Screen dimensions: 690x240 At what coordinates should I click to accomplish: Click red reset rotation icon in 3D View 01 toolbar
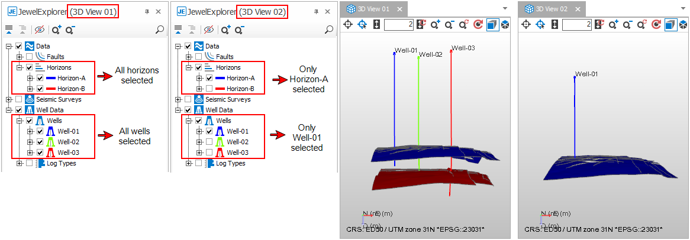coord(478,25)
